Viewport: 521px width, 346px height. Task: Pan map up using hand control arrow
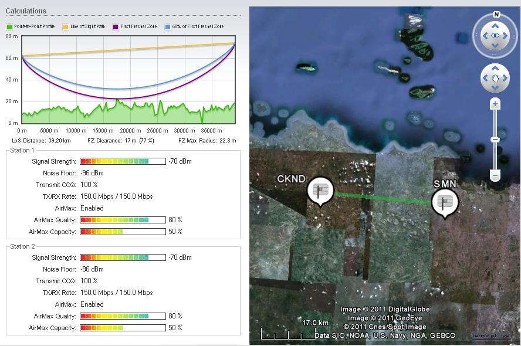coord(495,69)
